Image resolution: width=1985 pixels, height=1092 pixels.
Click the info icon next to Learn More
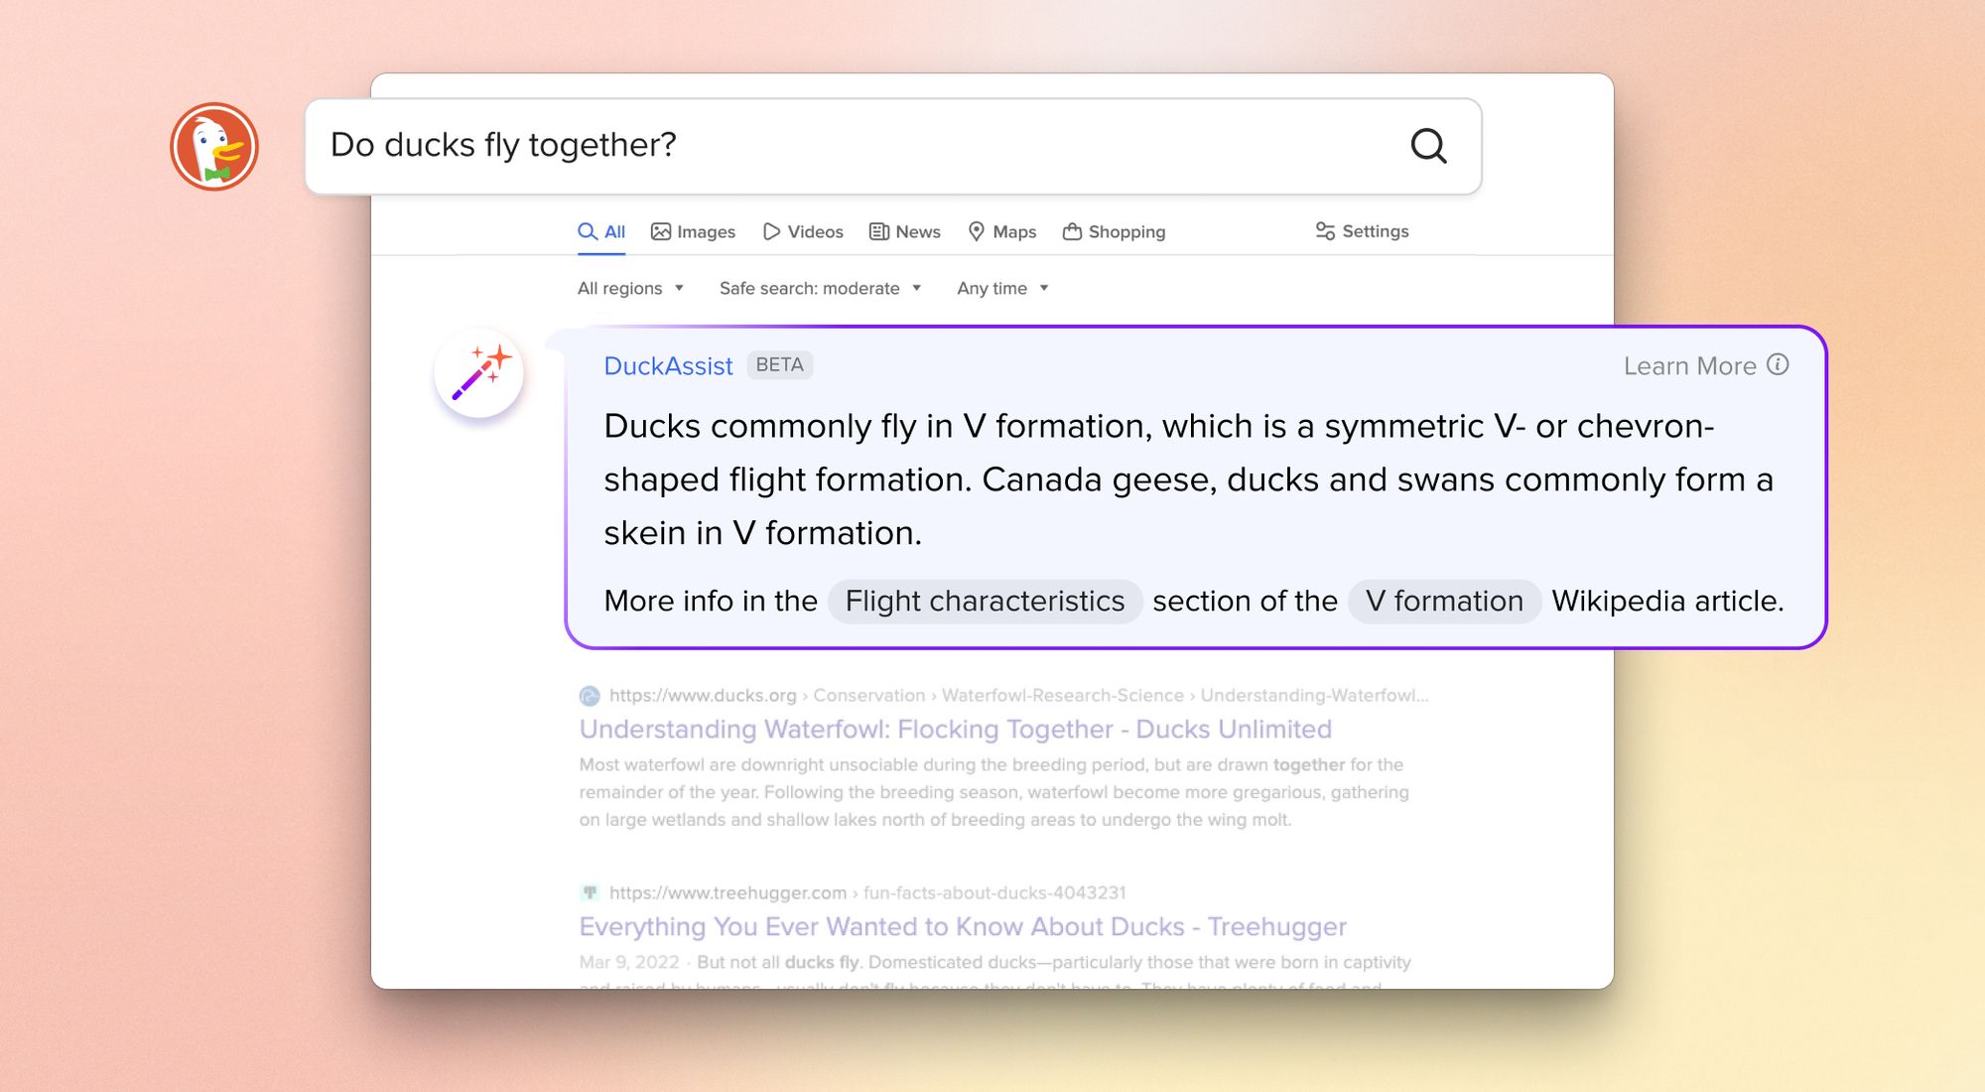(1778, 365)
